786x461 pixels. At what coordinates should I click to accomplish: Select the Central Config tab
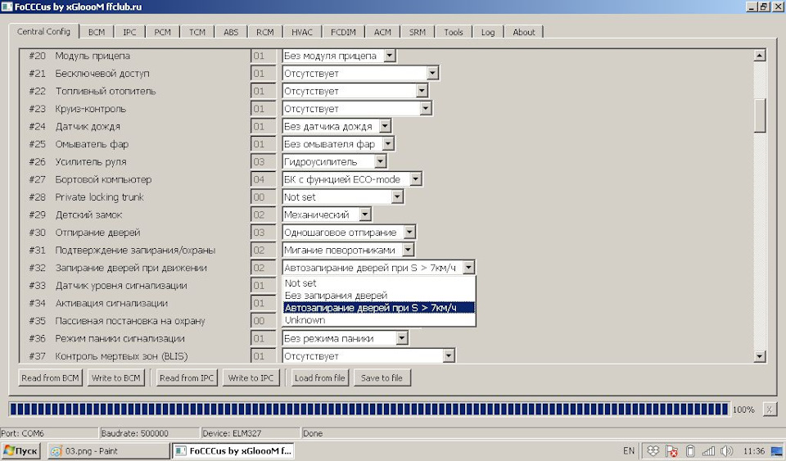[43, 31]
